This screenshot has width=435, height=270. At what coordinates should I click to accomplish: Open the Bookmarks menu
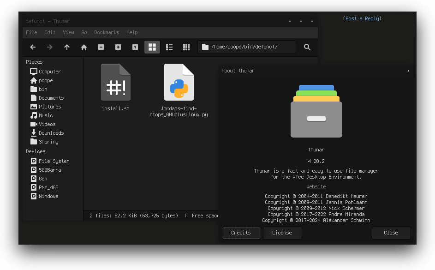[x=107, y=32]
